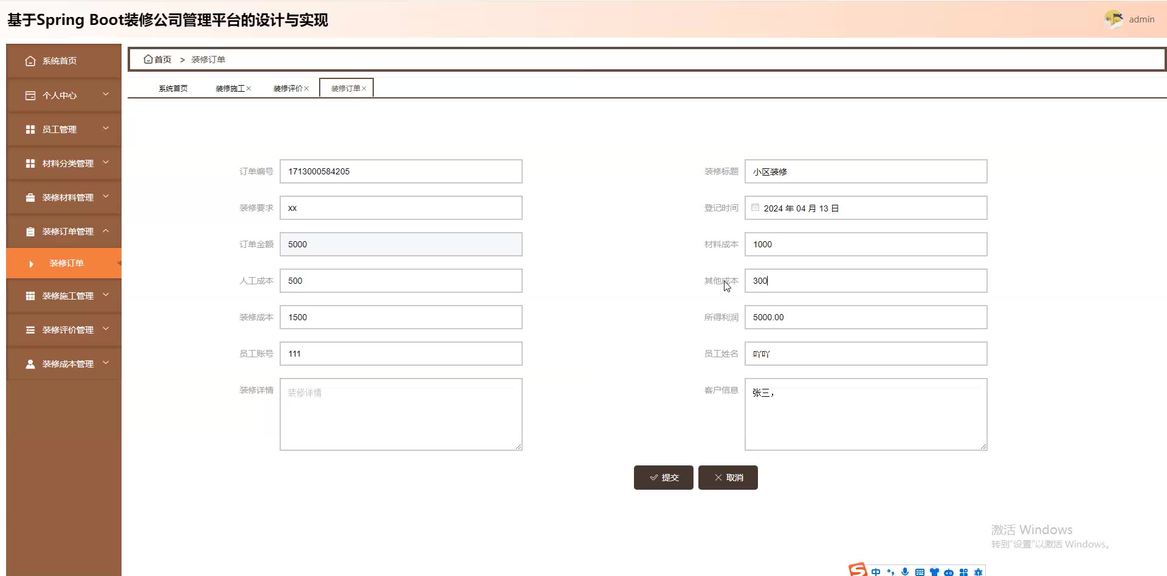Screen dimensions: 1167x576
Task: Expand the 装修评价管理 menu chevron
Action: point(106,329)
